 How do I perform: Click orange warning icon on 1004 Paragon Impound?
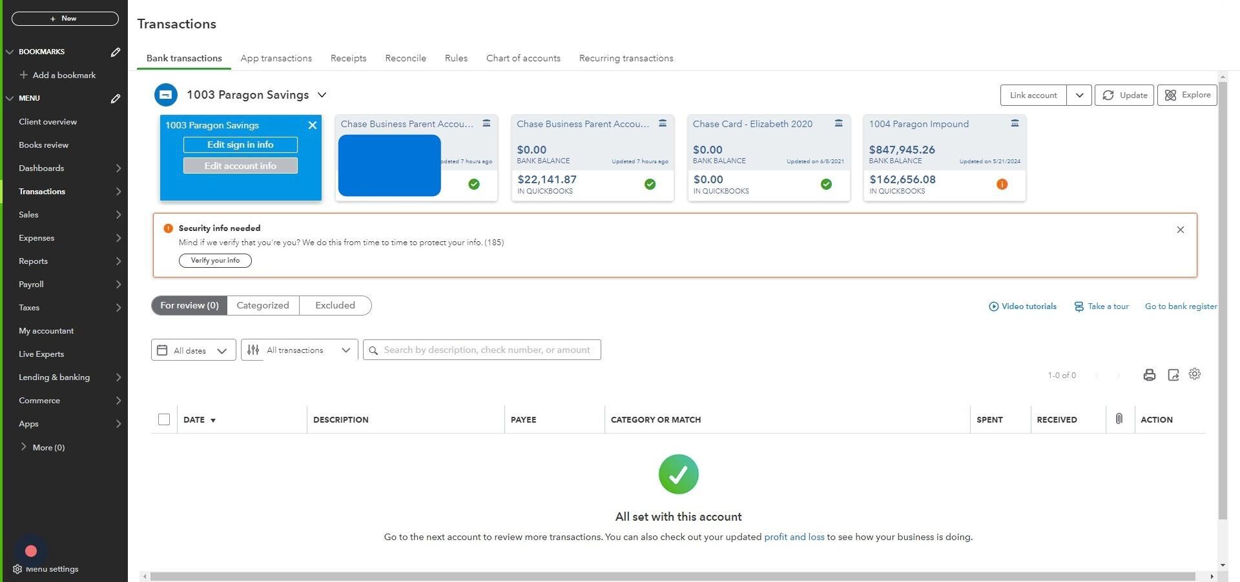pyautogui.click(x=1002, y=185)
